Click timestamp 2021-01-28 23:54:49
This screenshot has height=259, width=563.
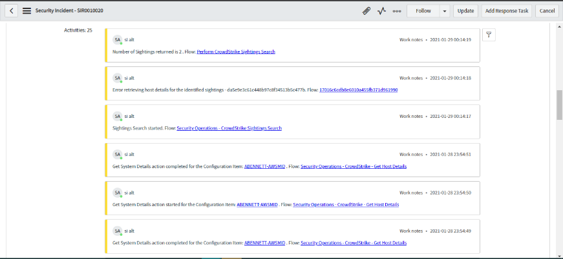pyautogui.click(x=451, y=231)
